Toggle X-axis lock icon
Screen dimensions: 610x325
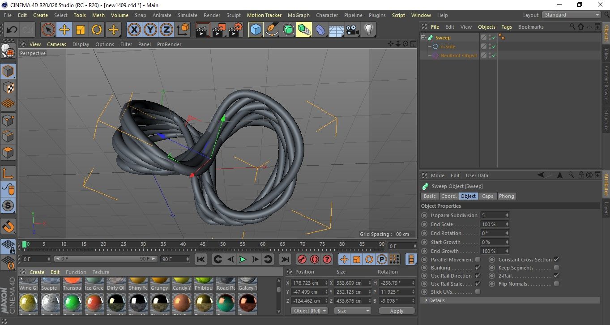pos(134,30)
